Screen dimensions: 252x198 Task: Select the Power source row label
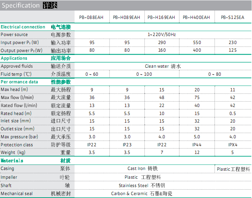coord(14,35)
